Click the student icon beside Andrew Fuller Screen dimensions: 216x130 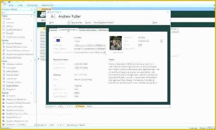click(x=53, y=16)
